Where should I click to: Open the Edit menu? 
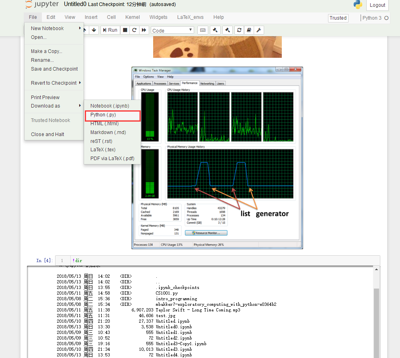click(x=51, y=17)
